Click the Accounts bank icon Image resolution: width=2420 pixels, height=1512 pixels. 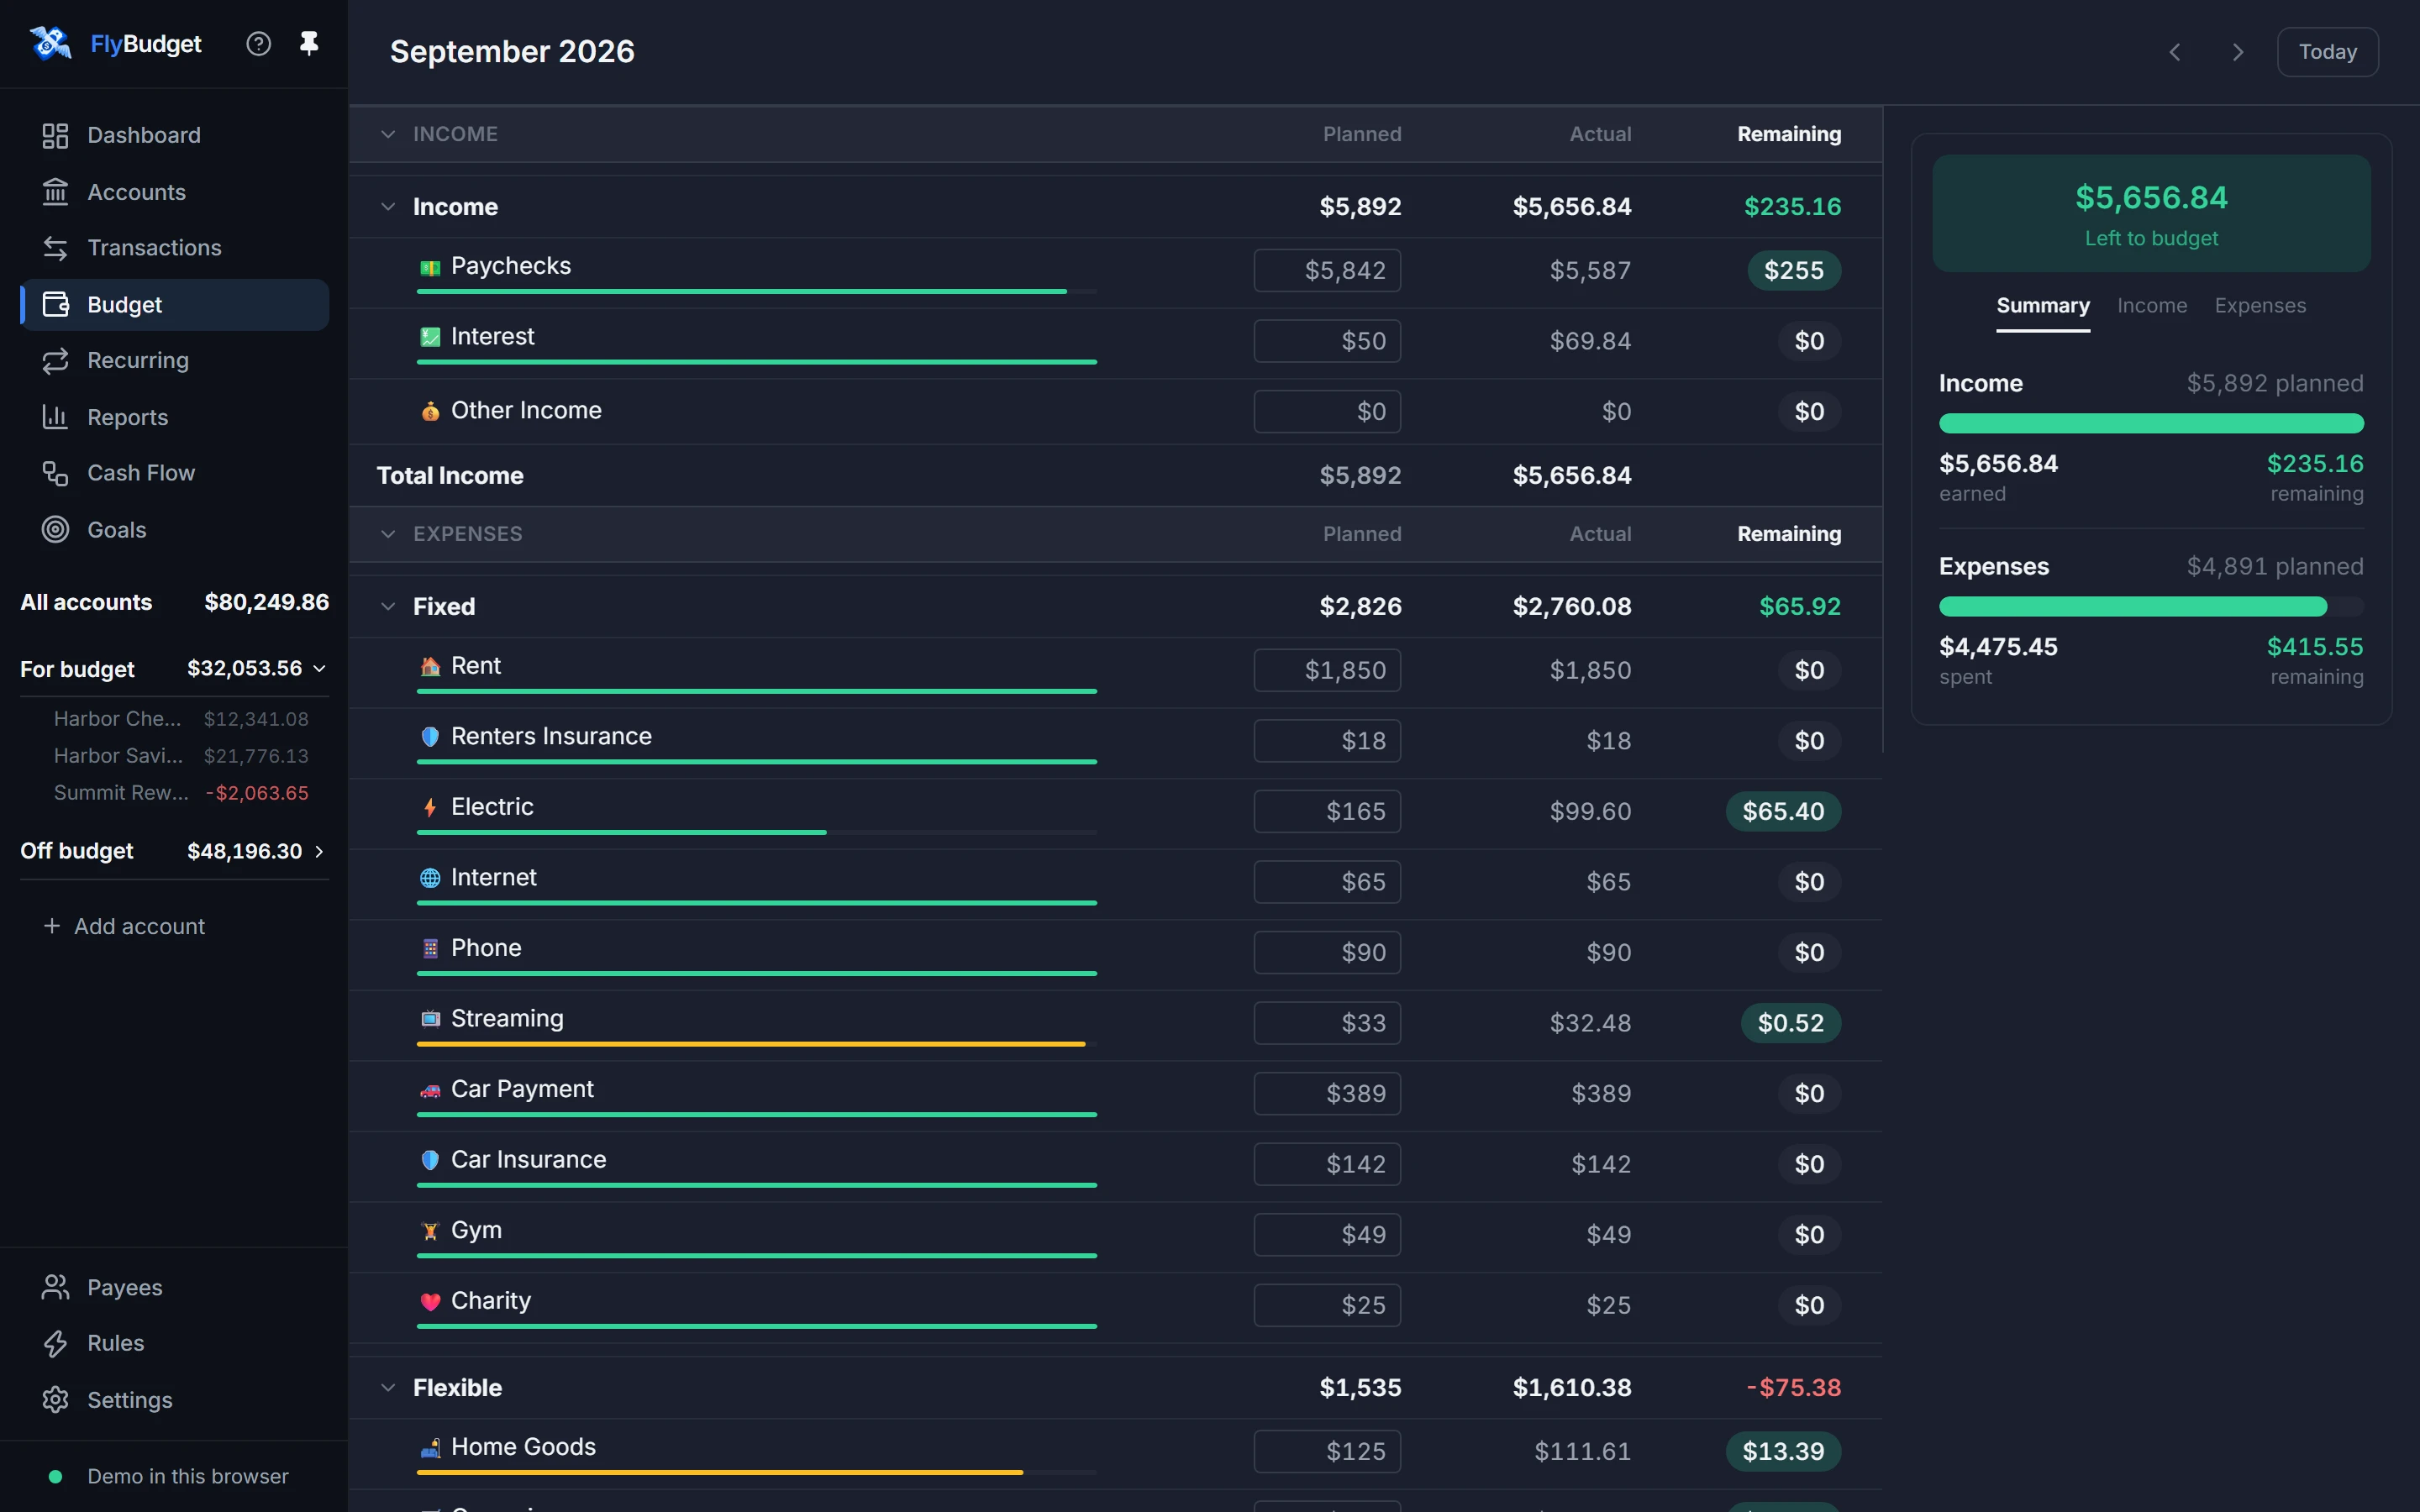pyautogui.click(x=55, y=192)
